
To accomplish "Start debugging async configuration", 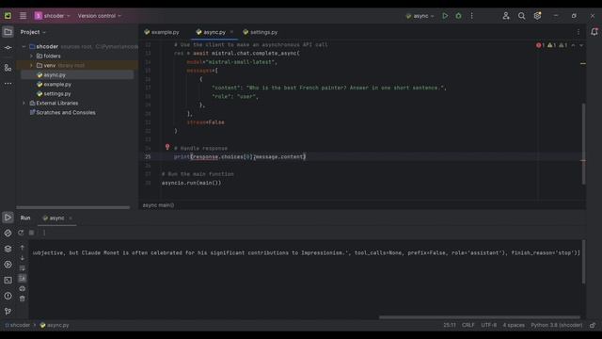I will (x=458, y=16).
